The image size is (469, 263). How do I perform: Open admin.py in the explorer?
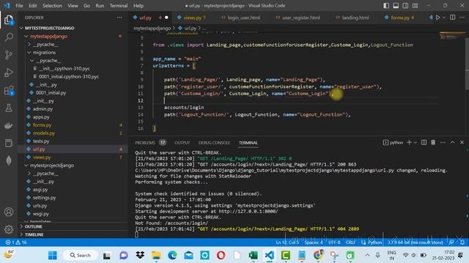(43, 109)
